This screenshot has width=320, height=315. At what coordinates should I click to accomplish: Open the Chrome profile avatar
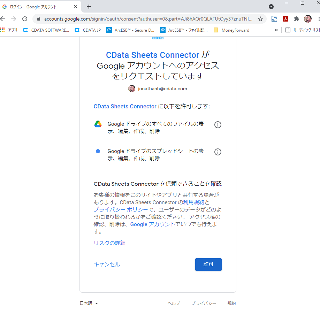click(x=308, y=19)
